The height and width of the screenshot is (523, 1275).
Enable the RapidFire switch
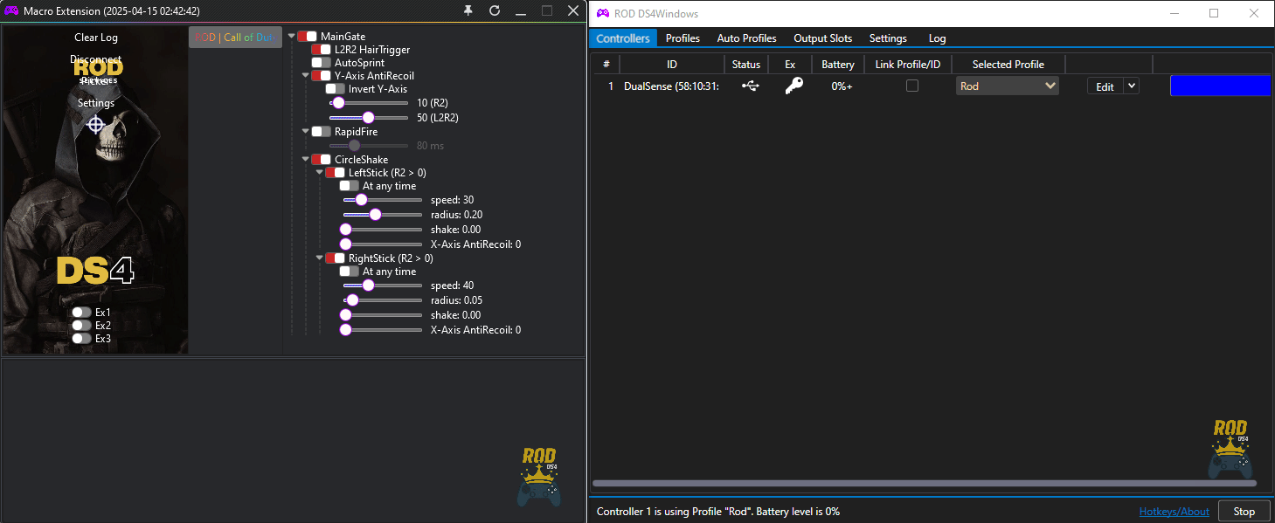click(321, 132)
